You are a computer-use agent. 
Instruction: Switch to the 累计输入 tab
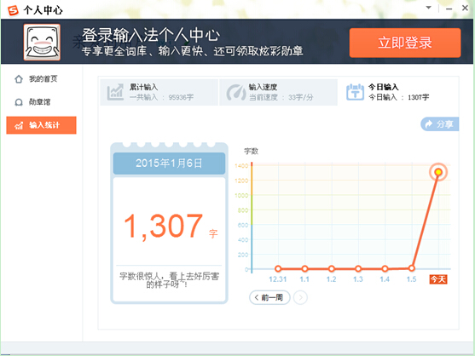click(159, 92)
